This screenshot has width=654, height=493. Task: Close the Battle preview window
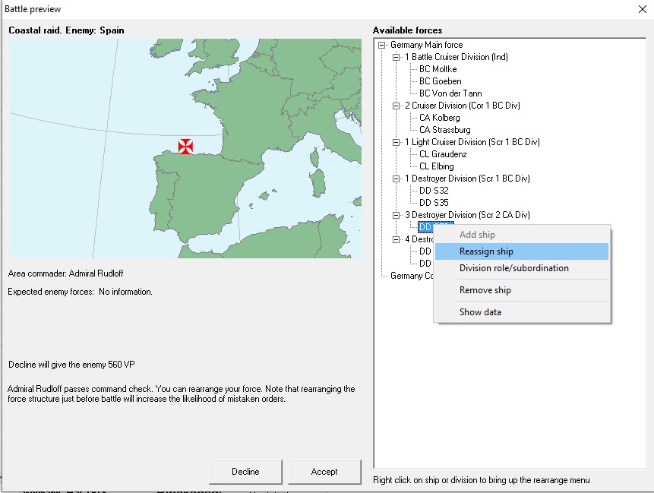643,9
